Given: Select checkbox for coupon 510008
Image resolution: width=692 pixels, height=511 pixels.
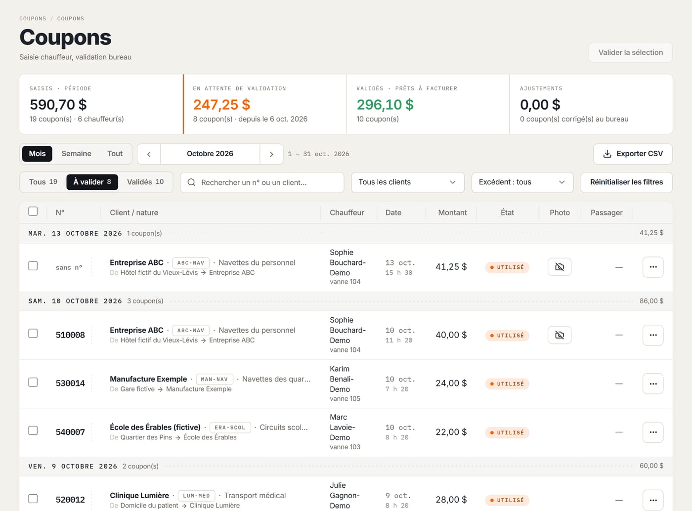Looking at the screenshot, I should (x=33, y=334).
